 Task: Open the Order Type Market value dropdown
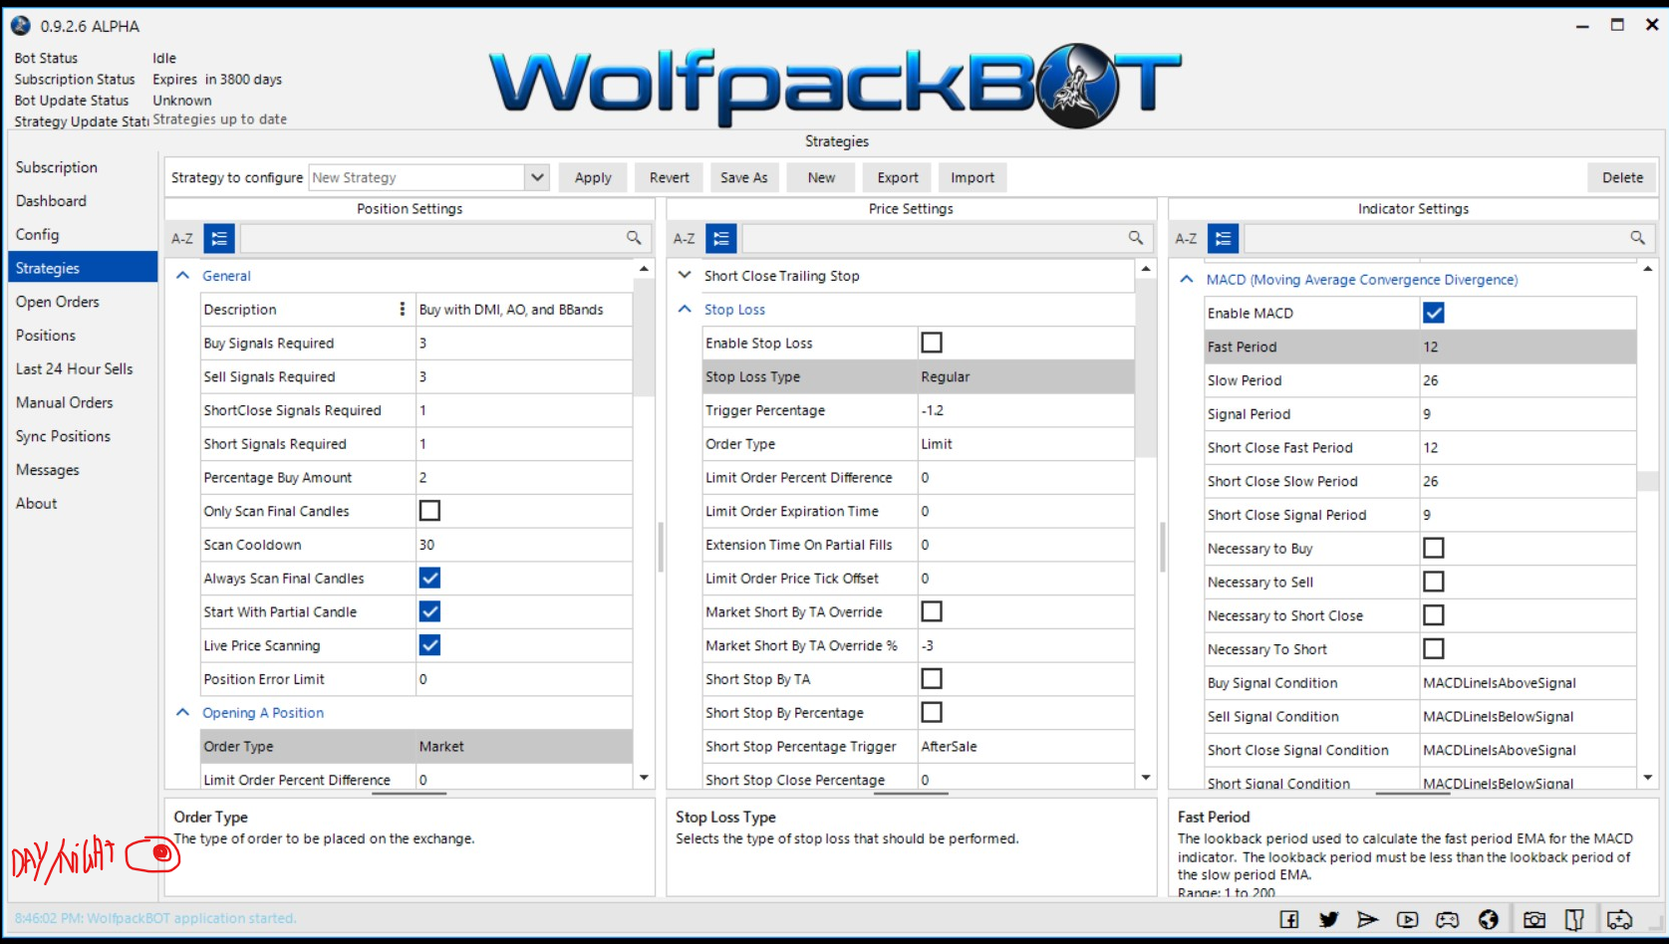pos(524,747)
